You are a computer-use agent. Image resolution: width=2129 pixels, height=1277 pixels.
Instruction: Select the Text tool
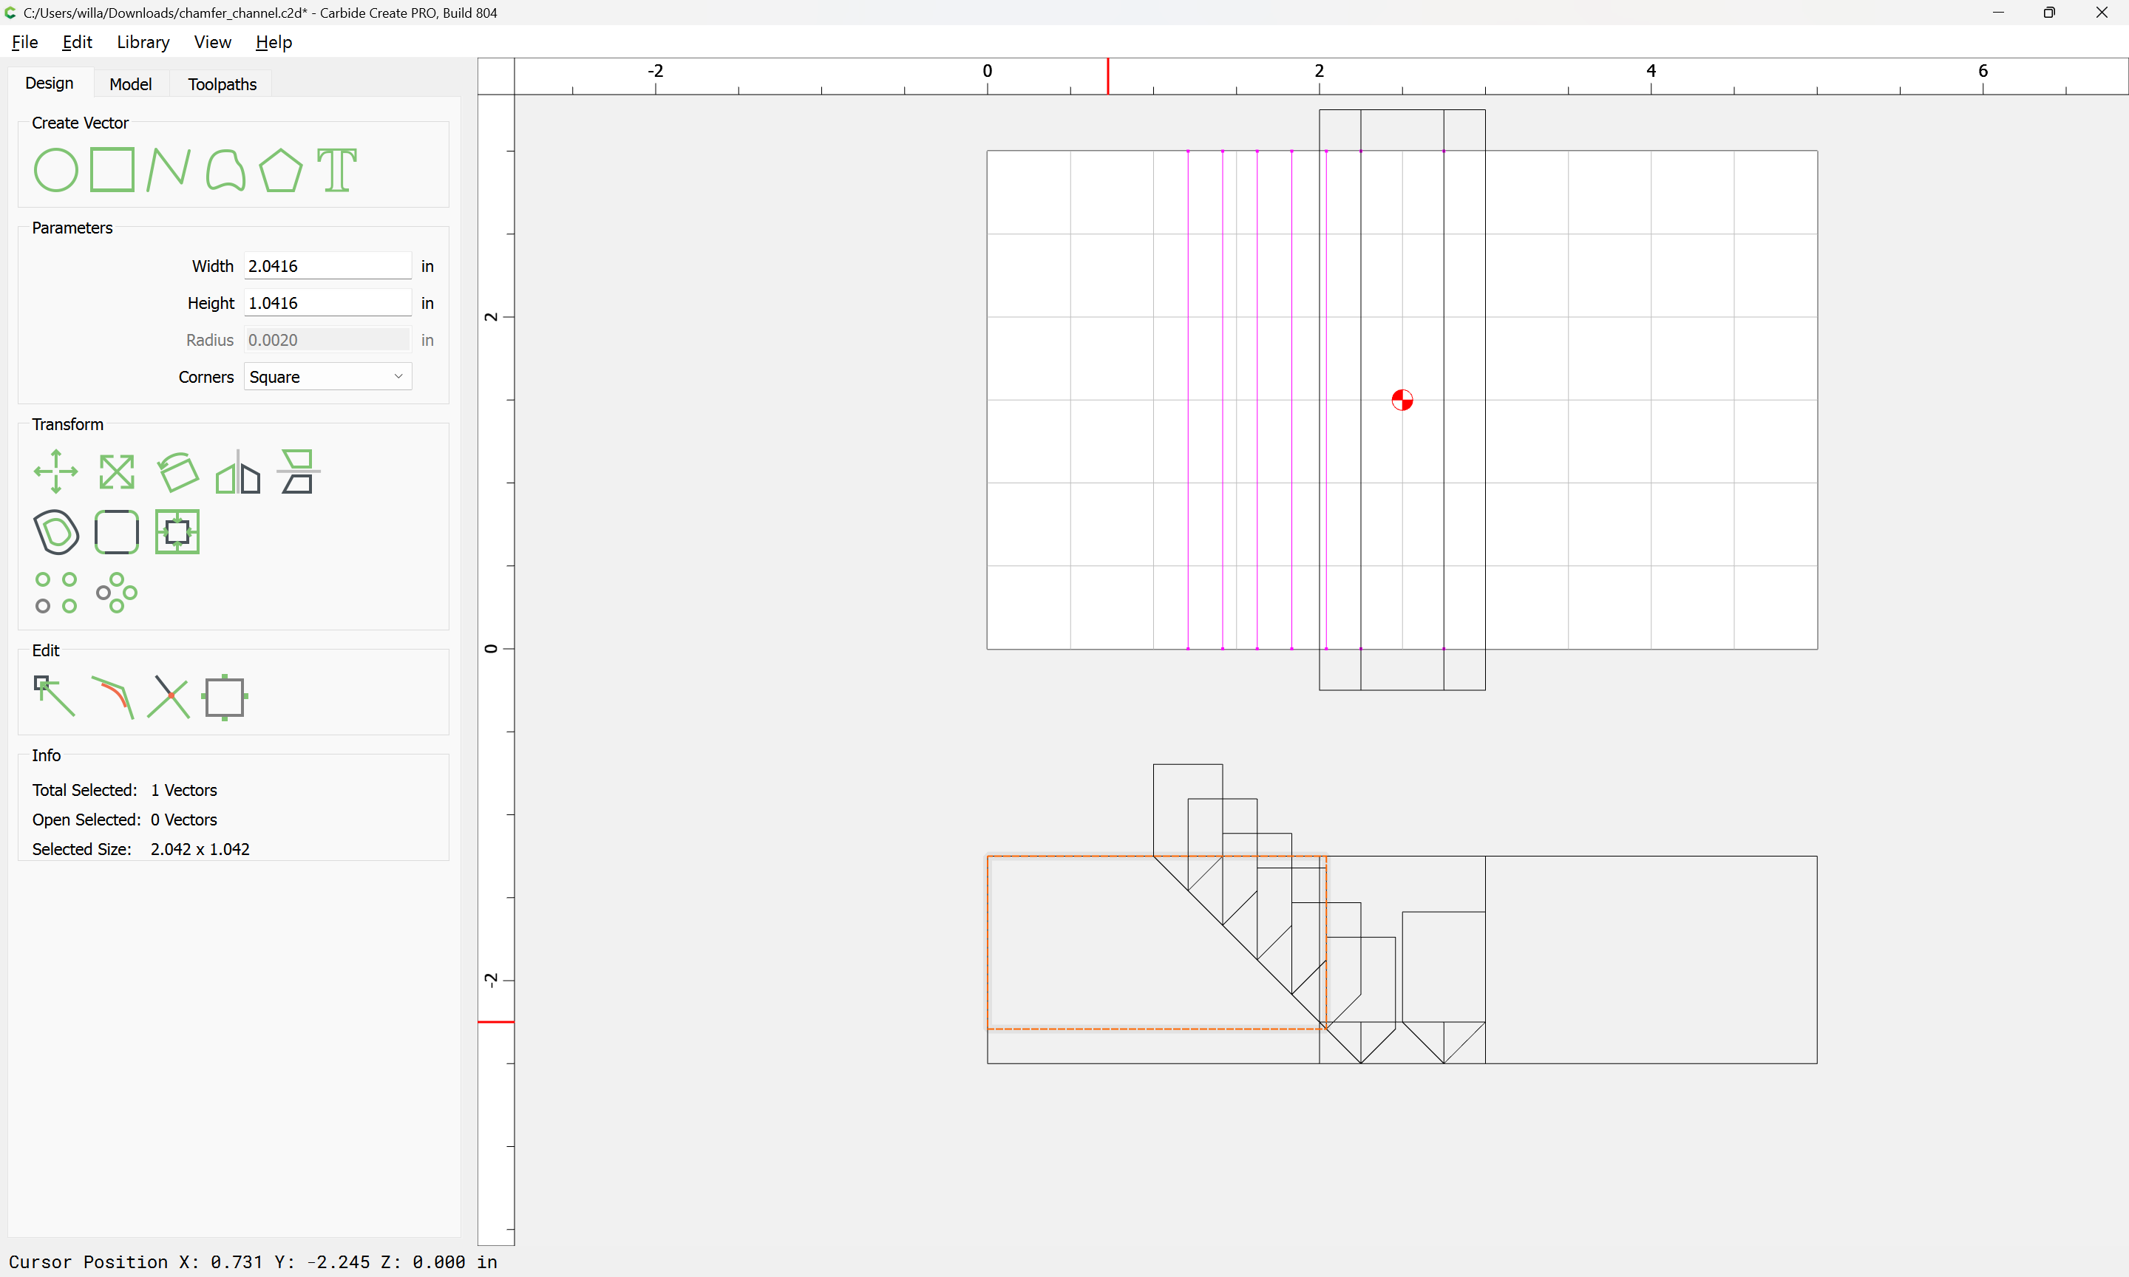[336, 169]
